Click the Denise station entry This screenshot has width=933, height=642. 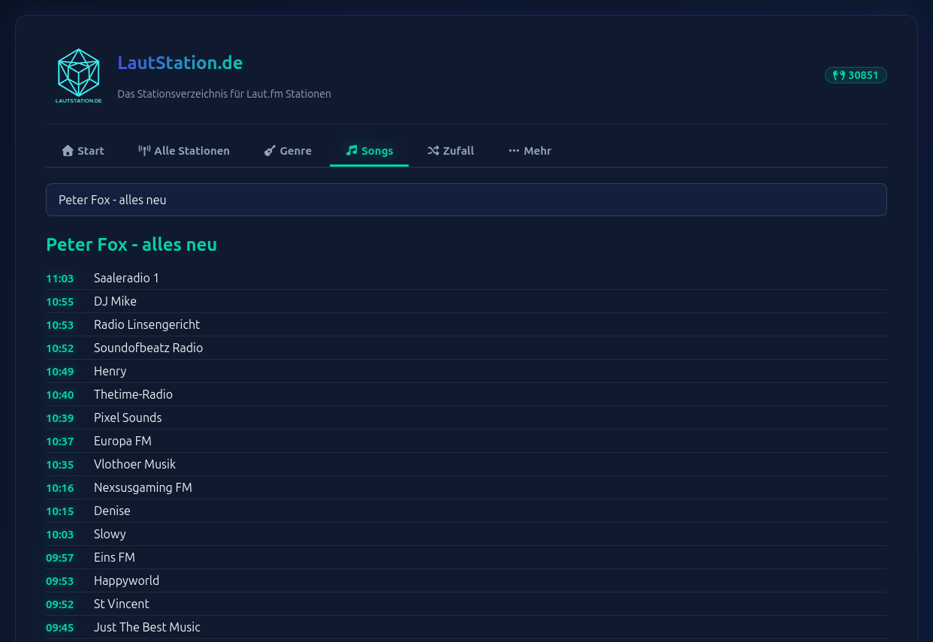pos(112,511)
